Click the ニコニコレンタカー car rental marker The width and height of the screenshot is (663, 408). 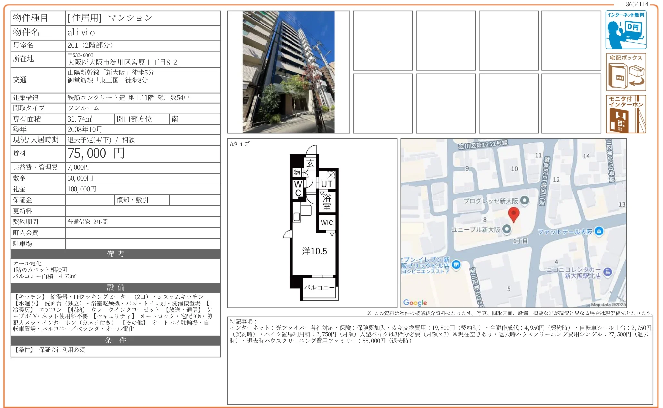pyautogui.click(x=608, y=272)
